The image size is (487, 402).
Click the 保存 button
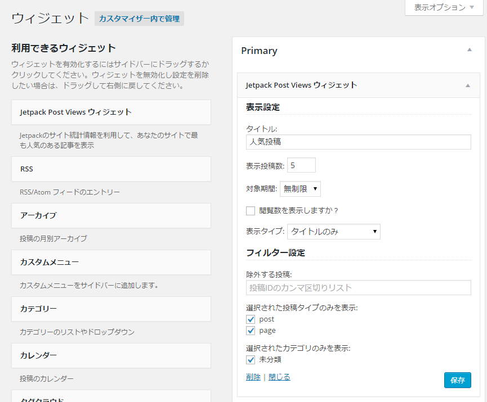tap(457, 380)
